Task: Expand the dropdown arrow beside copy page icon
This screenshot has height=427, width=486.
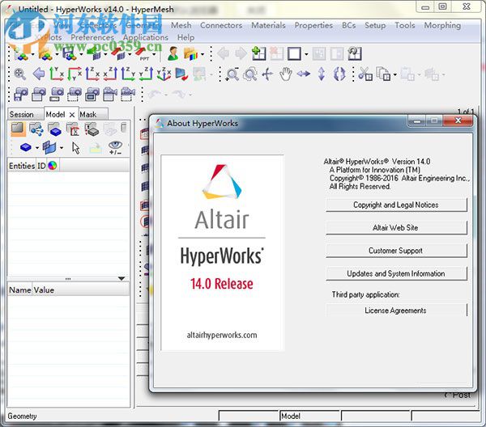Action: click(x=395, y=74)
